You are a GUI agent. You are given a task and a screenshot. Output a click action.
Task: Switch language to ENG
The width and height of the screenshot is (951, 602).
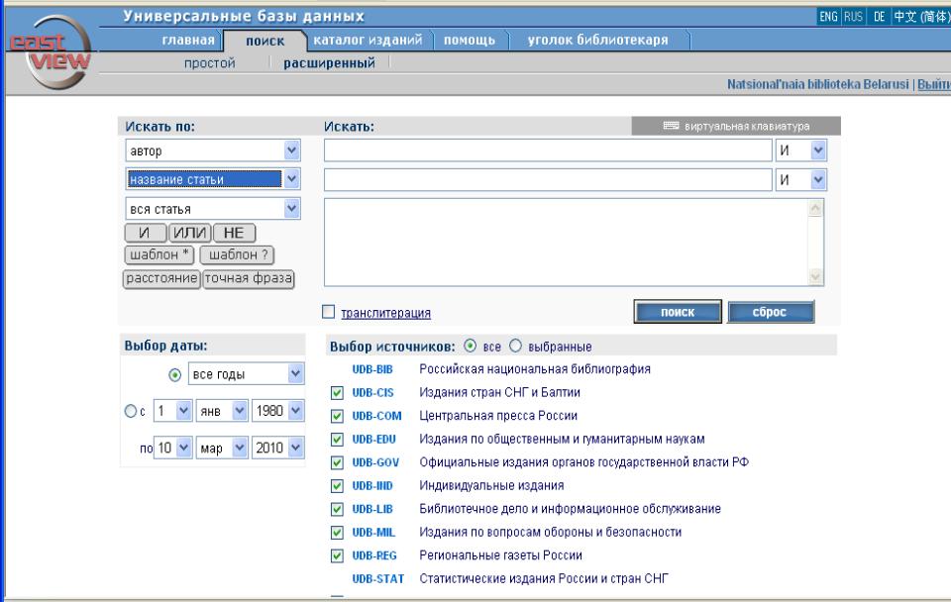[x=828, y=17]
